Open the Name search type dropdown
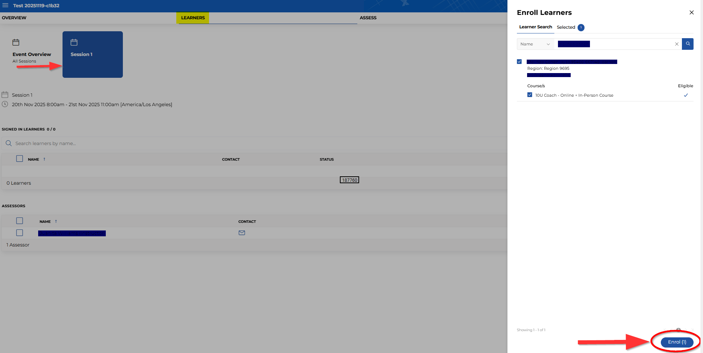 (x=535, y=44)
